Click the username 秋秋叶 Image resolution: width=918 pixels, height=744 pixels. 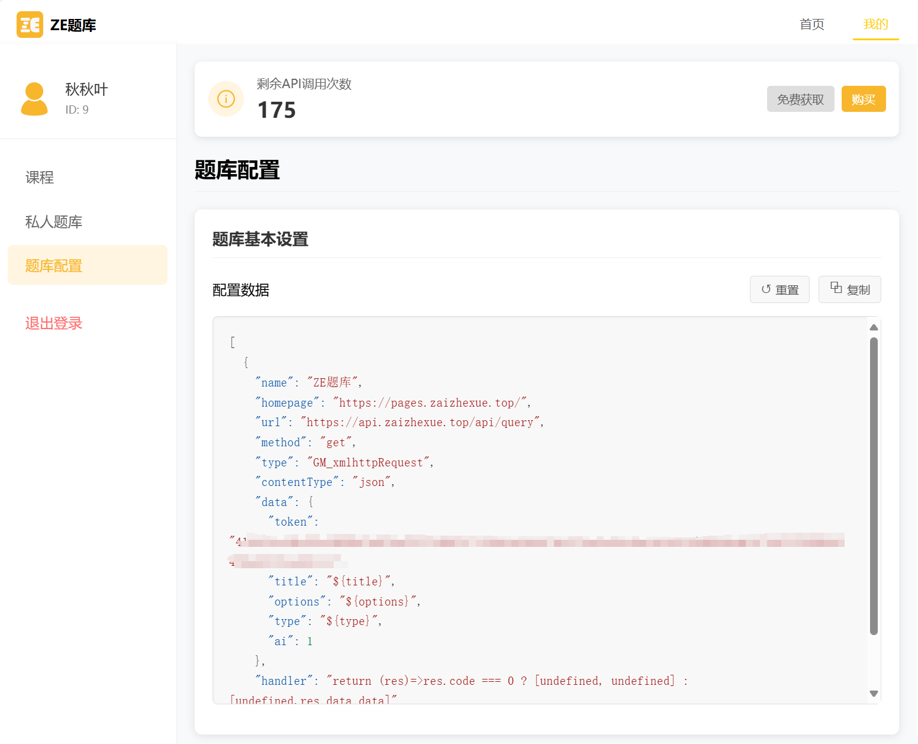tap(86, 89)
